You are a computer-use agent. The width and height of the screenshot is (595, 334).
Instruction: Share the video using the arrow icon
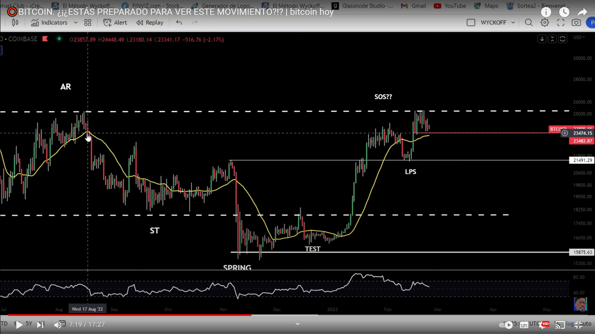pyautogui.click(x=582, y=12)
